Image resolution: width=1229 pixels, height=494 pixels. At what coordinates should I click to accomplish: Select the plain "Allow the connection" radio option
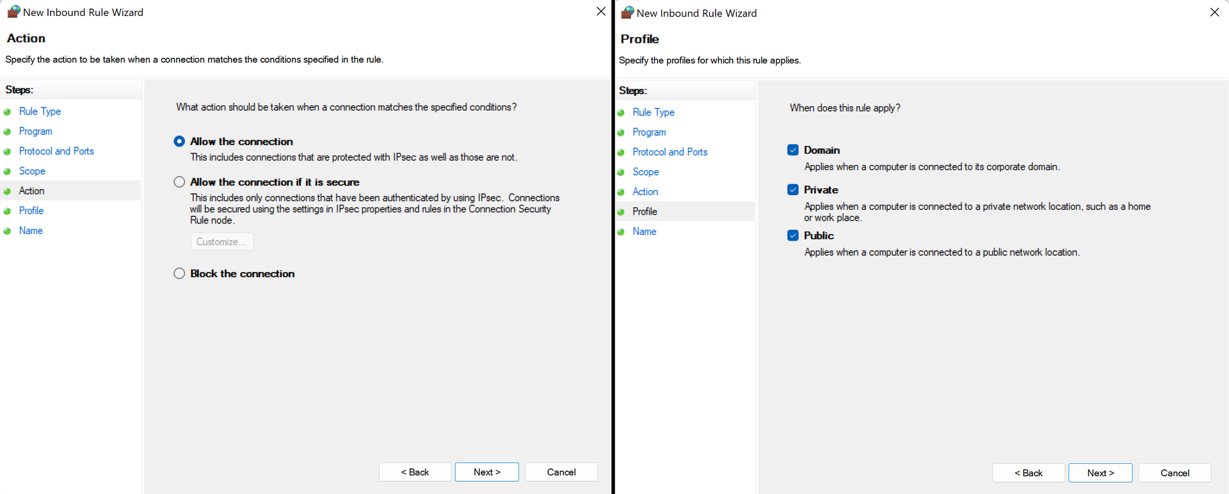(179, 141)
